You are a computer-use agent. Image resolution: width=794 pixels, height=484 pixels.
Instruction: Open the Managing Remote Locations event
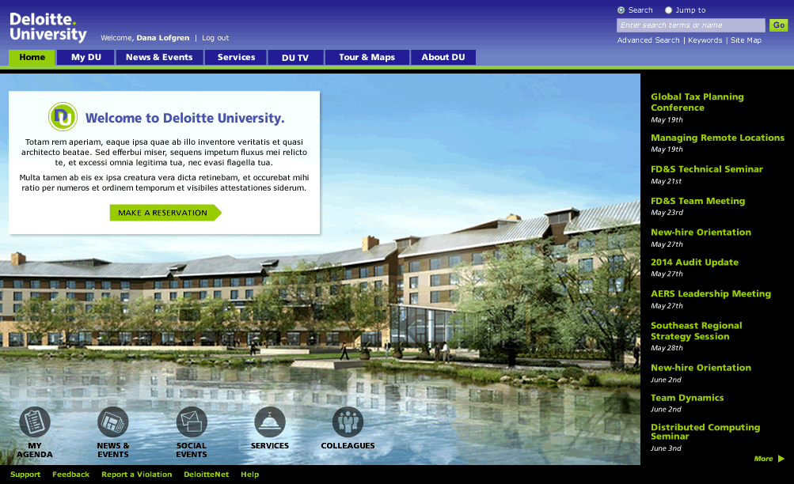point(717,138)
